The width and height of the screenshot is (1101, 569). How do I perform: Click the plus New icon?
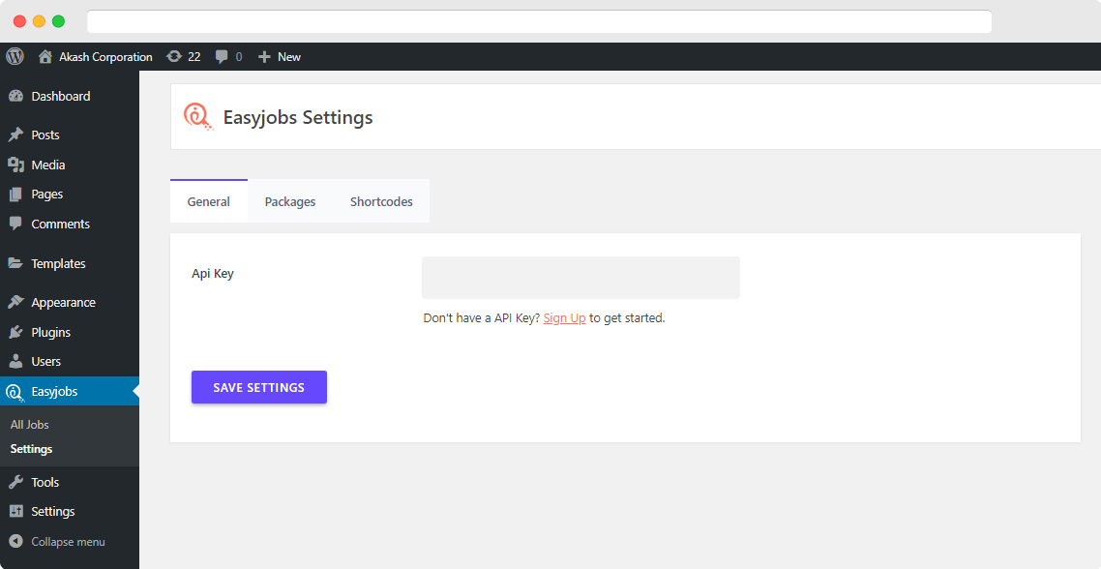264,57
